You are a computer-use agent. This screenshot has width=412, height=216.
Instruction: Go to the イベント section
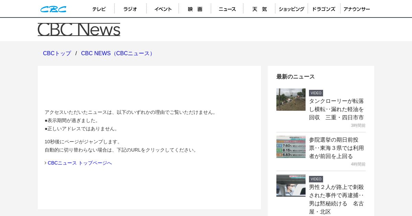point(163,9)
